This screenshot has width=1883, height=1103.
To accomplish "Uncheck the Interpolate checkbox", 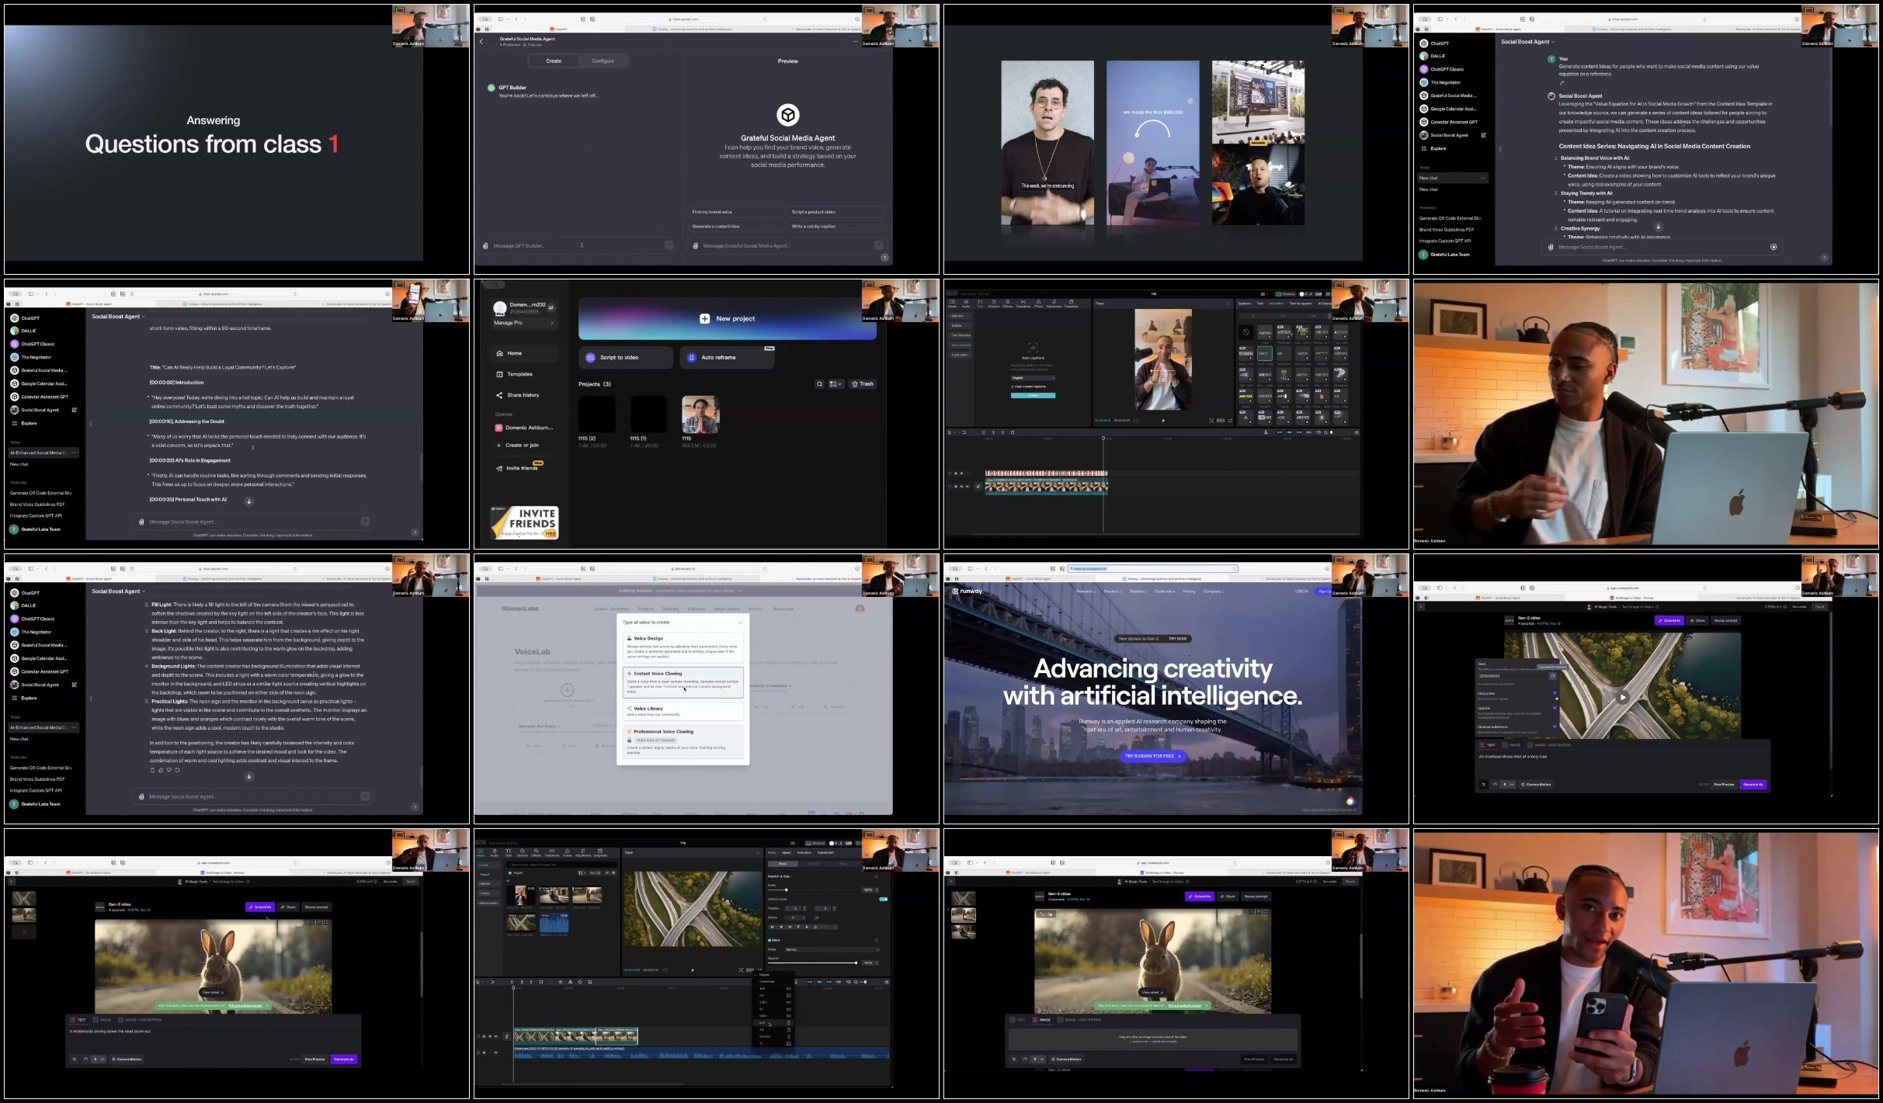I will click(x=1555, y=693).
